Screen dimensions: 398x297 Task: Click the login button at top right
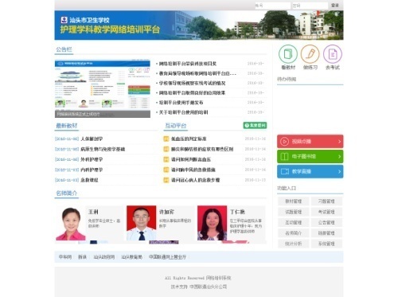point(335,6)
